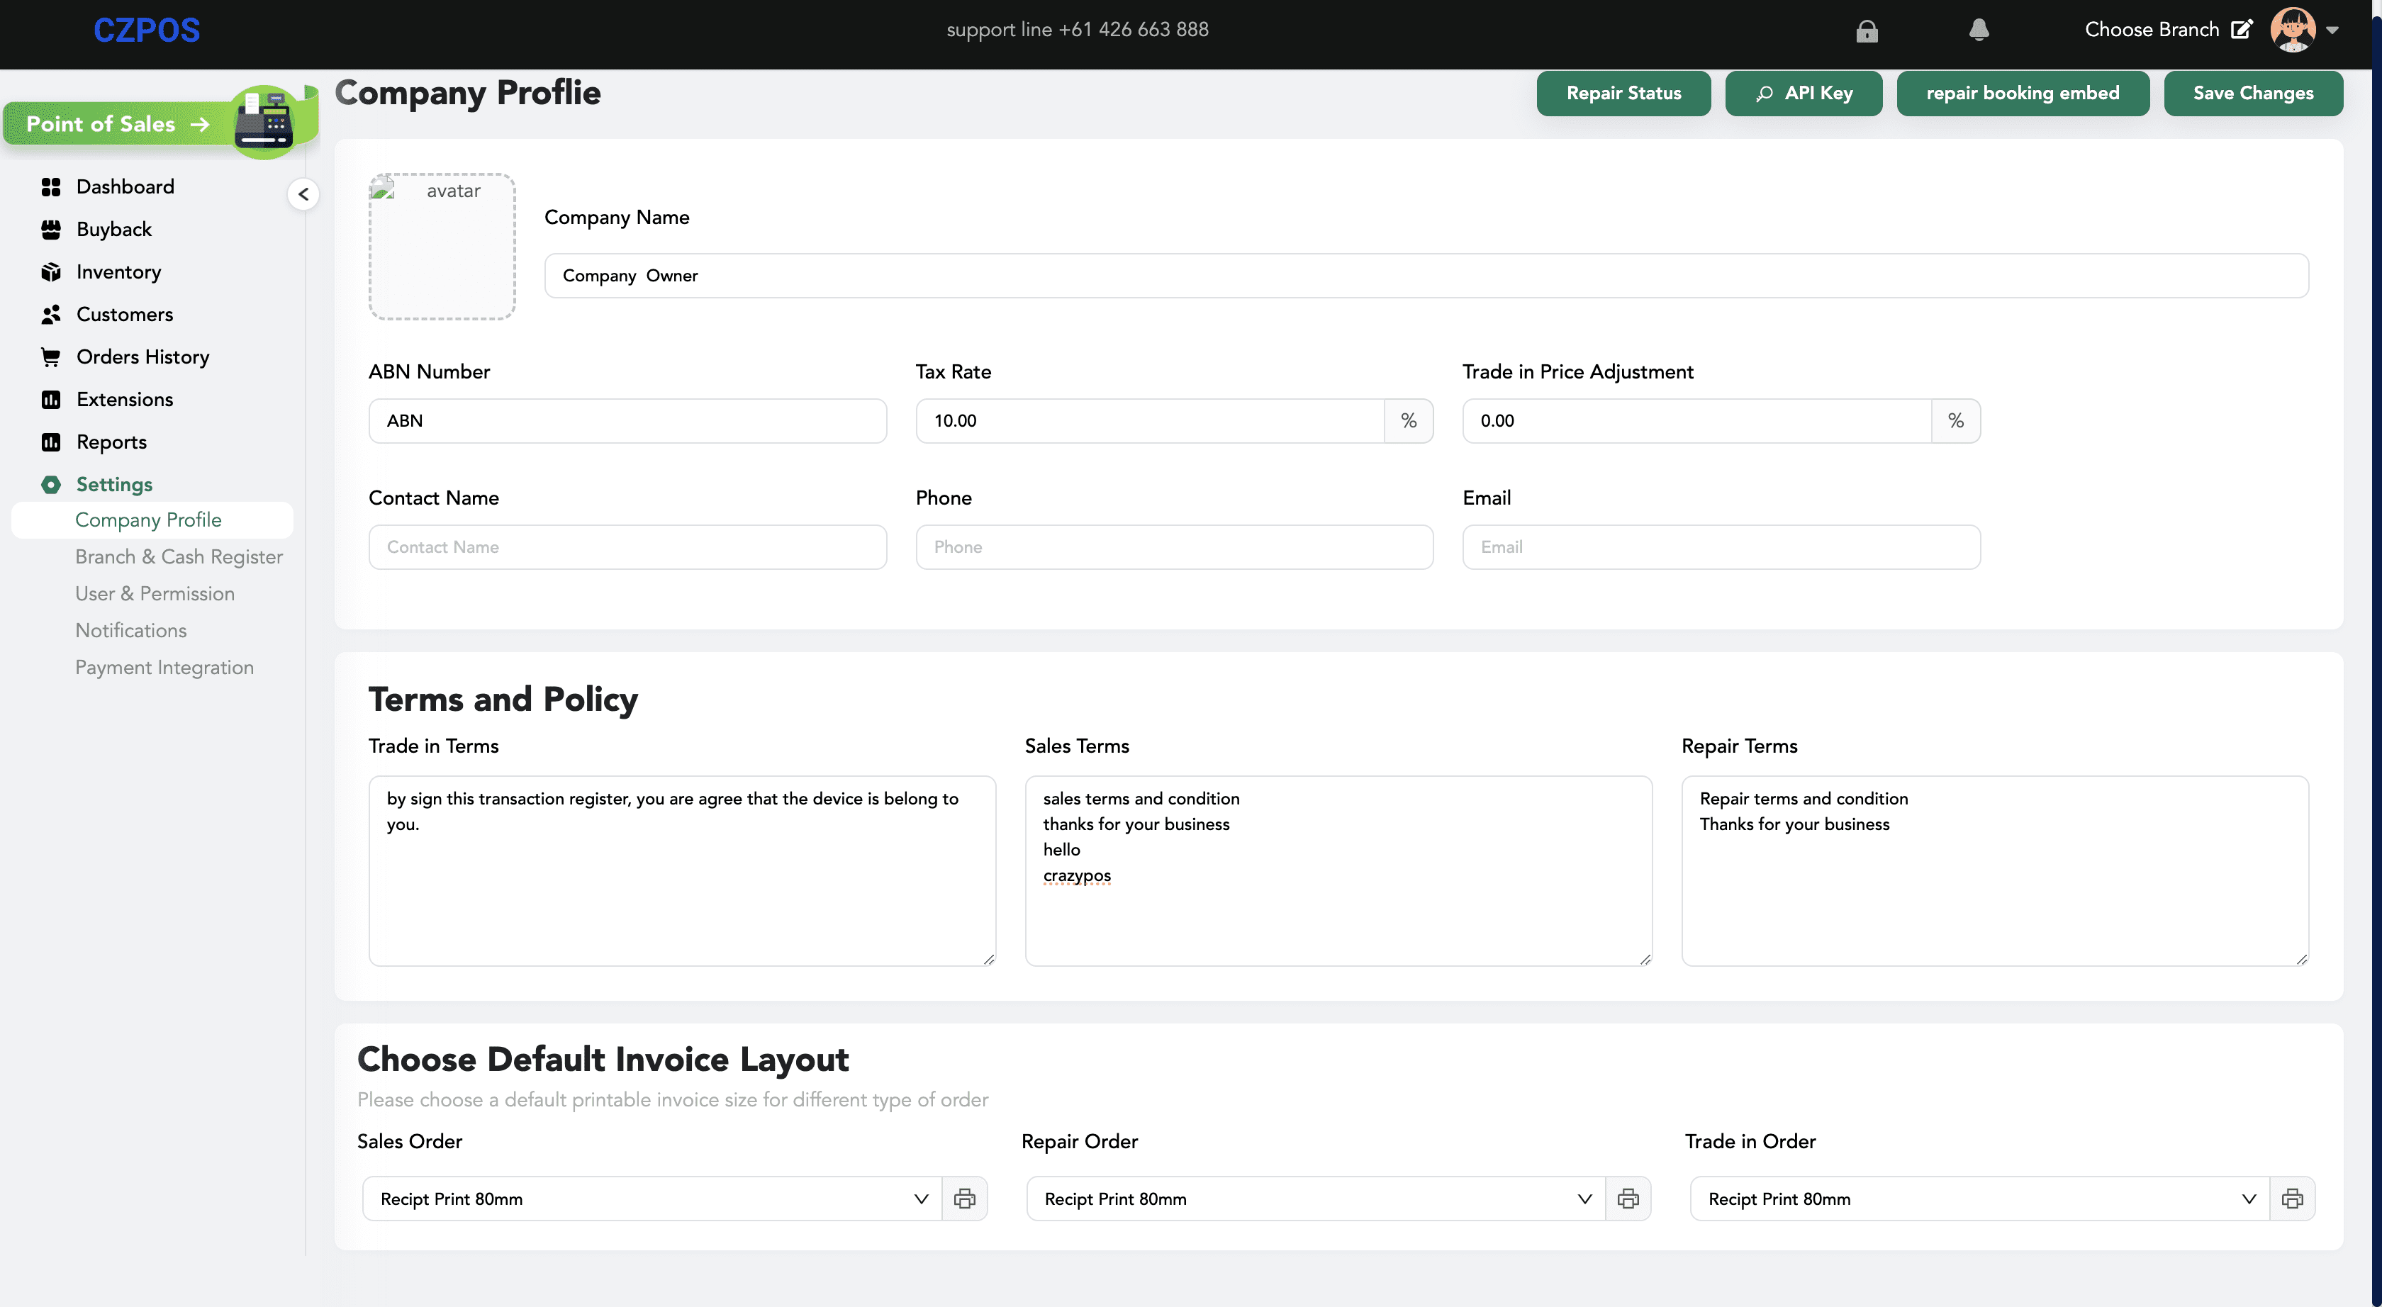Open the Trade in Order layout dropdown
The image size is (2382, 1307).
1979,1199
